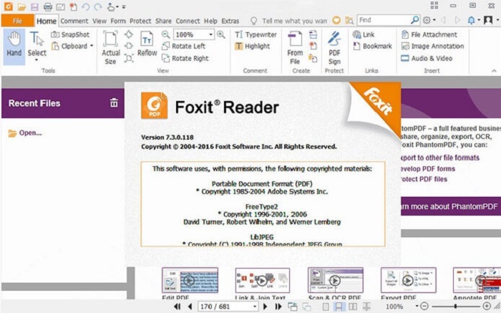The width and height of the screenshot is (501, 313).
Task: Click the Print icon in quick access
Action: (48, 6)
